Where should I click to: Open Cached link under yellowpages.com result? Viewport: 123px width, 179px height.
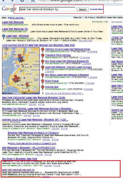click(39, 155)
